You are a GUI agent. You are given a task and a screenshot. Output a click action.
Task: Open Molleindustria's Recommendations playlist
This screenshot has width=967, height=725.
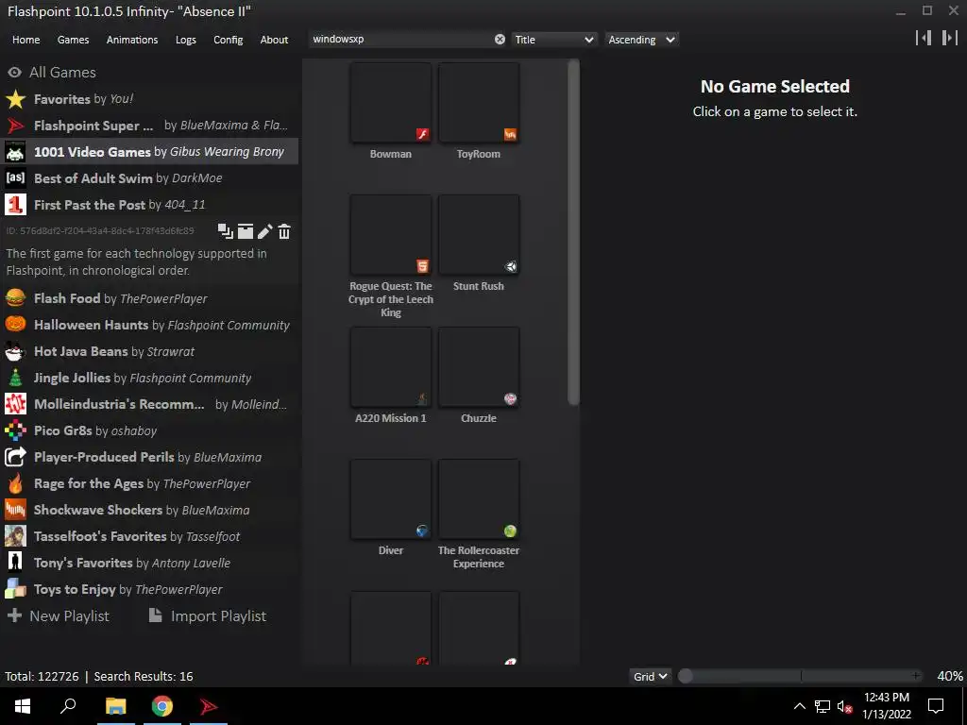150,404
